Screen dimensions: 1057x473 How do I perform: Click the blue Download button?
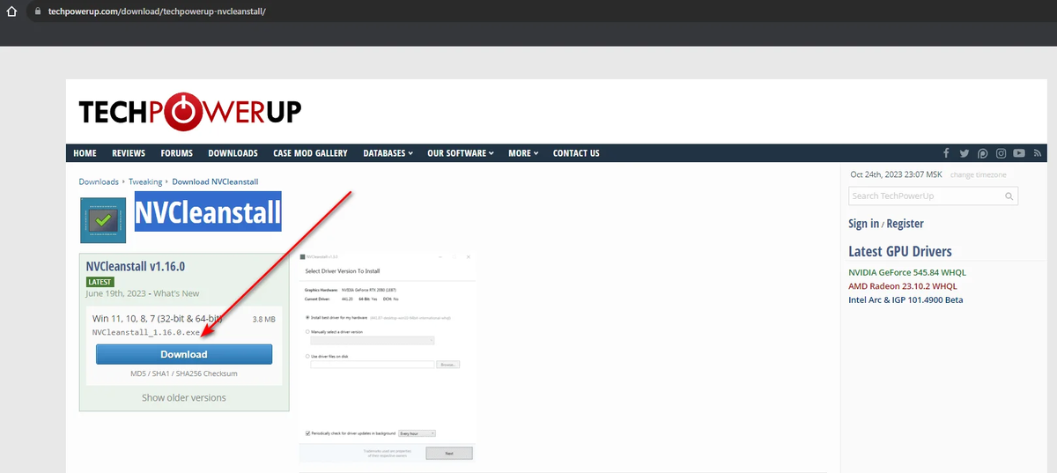coord(184,354)
